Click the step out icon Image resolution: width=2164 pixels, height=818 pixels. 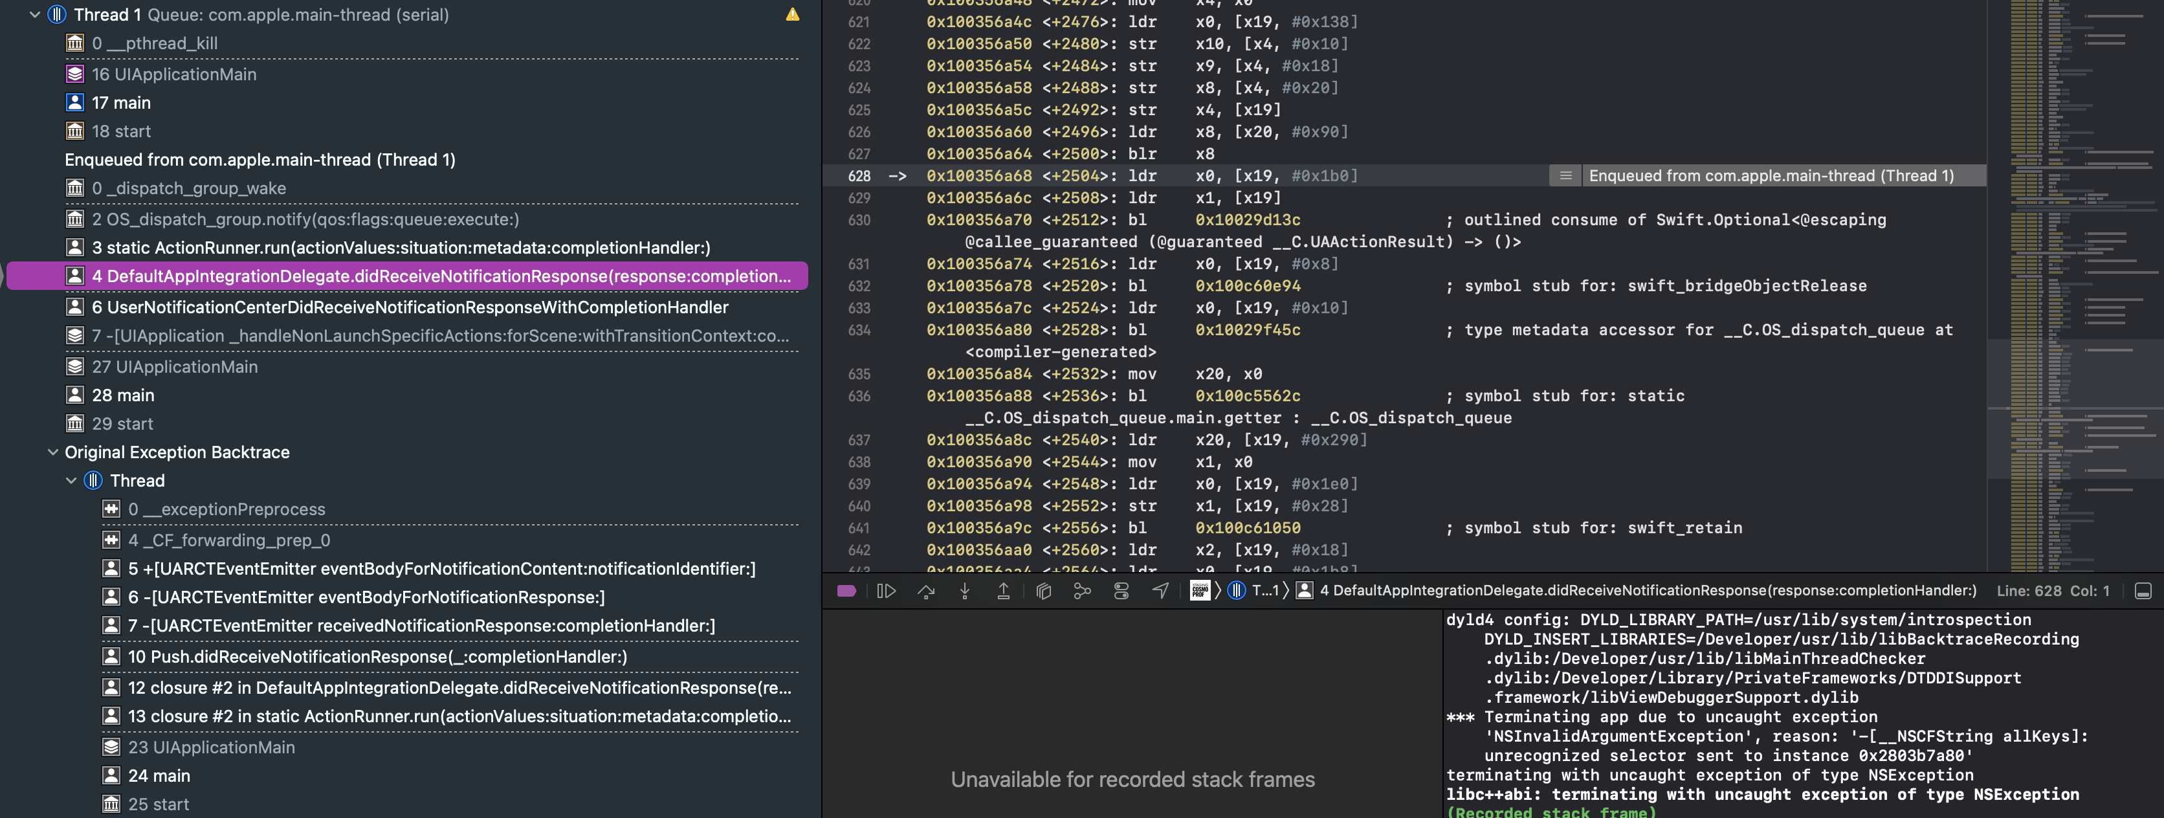[x=1003, y=591]
